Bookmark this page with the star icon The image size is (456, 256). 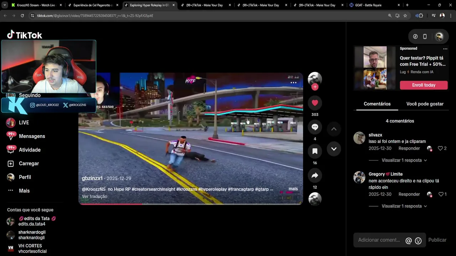pos(405,16)
